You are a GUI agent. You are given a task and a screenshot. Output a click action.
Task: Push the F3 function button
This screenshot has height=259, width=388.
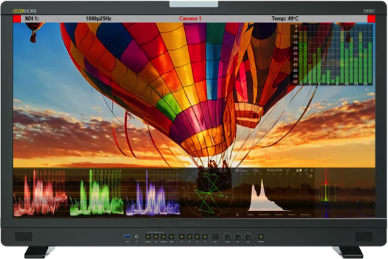[197, 237]
